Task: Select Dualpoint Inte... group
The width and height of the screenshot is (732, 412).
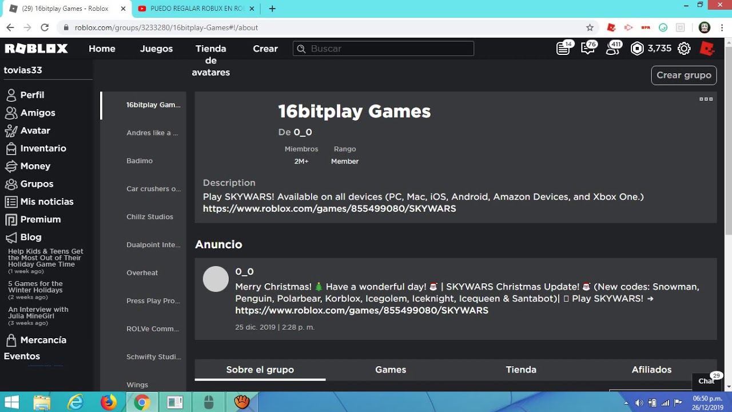Action: 153,245
